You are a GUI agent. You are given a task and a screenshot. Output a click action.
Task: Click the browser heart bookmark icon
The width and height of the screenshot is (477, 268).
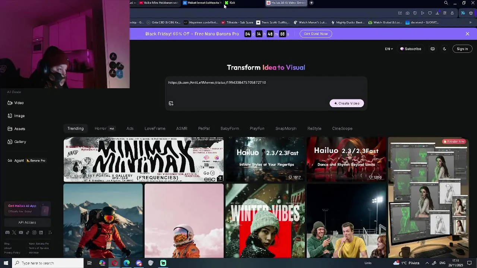pos(430,13)
